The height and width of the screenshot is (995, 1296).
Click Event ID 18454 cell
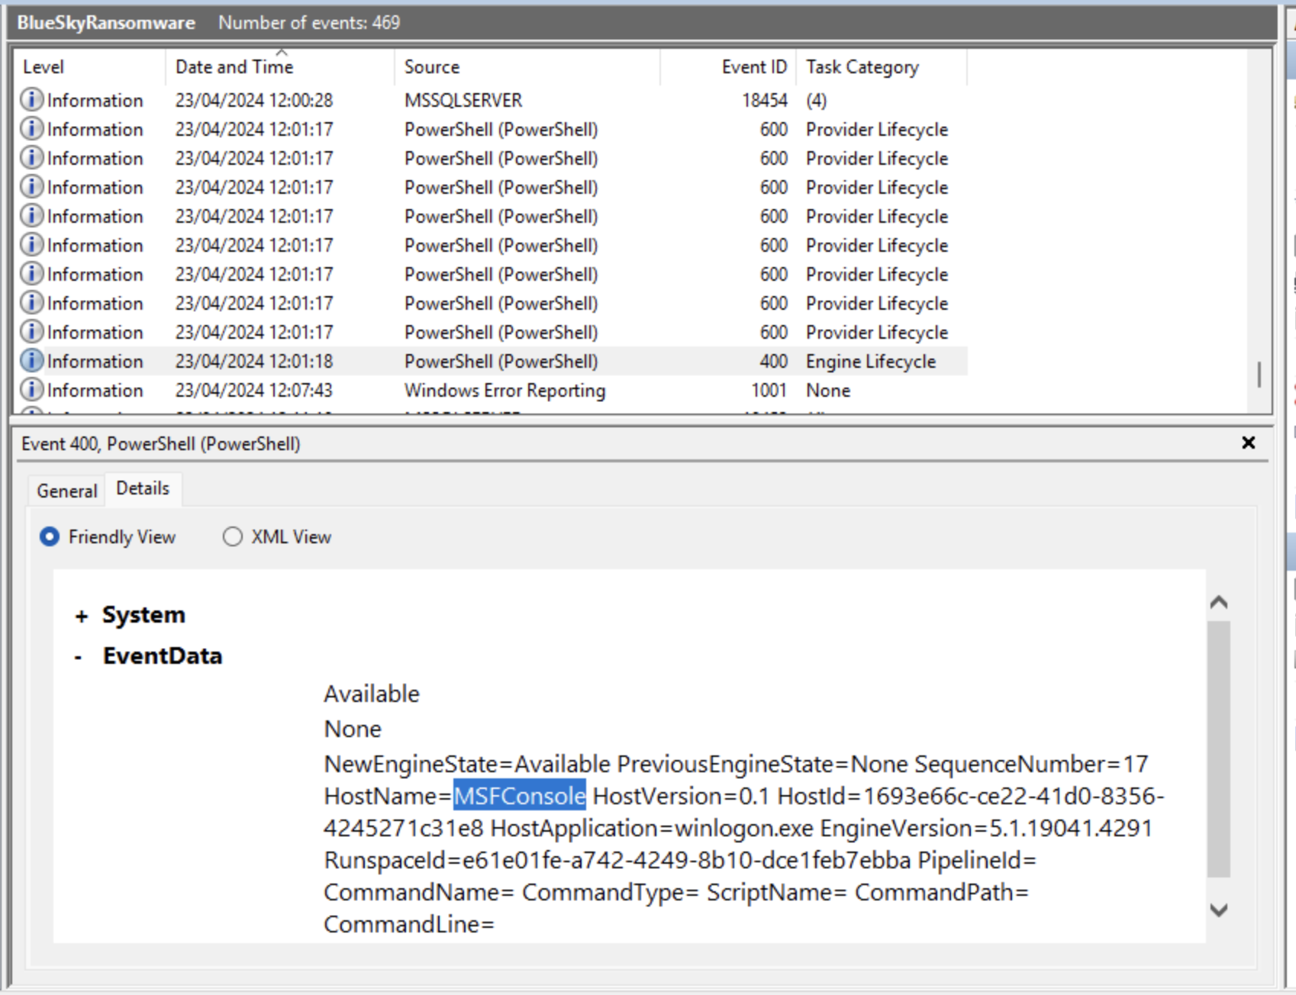click(x=764, y=100)
